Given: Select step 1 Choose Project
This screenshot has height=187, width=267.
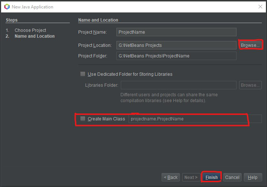Looking at the screenshot, I should pos(30,30).
